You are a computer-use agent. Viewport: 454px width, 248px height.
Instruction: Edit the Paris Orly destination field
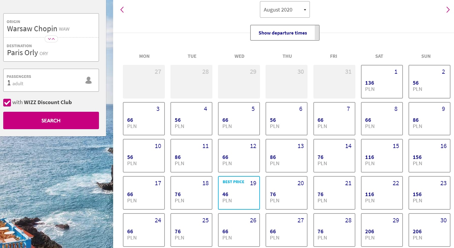click(x=51, y=50)
